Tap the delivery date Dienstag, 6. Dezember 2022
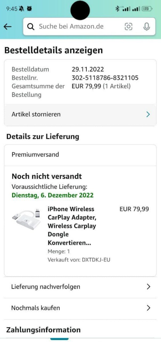Image resolution: width=161 pixels, height=342 pixels. [53, 195]
